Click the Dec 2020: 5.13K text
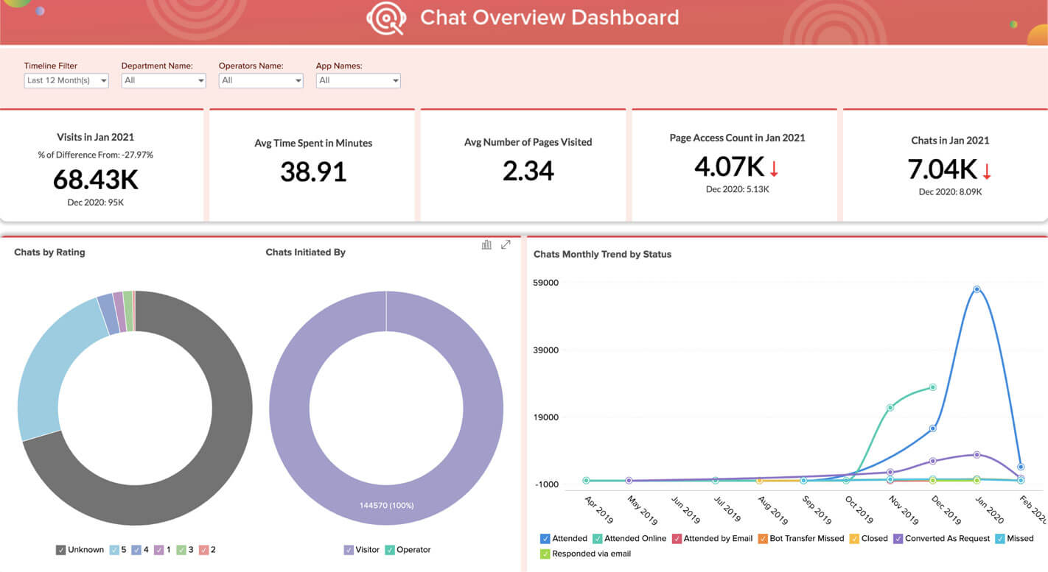 (738, 189)
